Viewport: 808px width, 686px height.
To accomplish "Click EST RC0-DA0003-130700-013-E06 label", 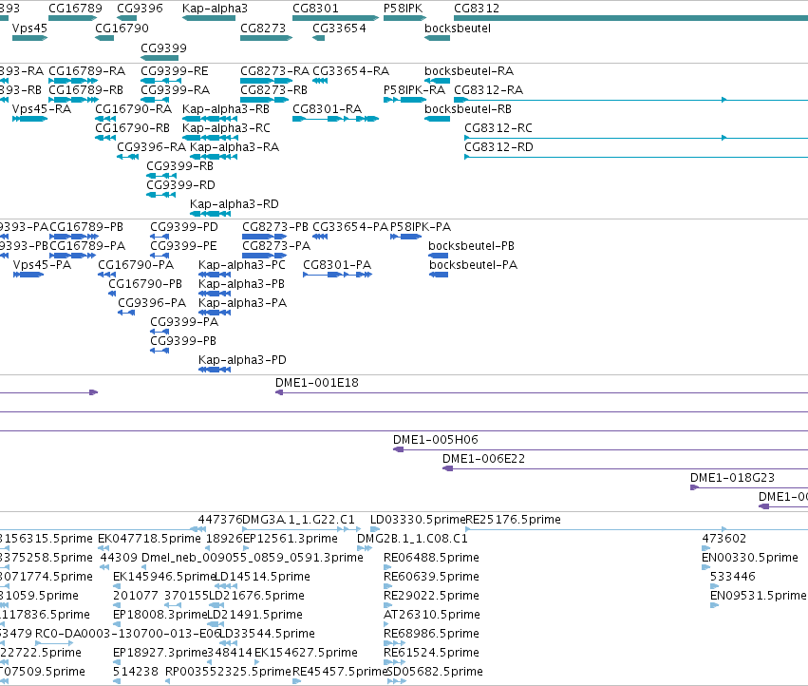I will [x=127, y=634].
